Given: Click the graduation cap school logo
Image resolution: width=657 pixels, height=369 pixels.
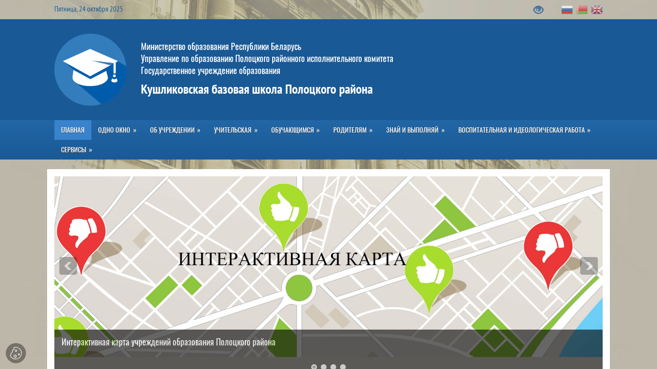Looking at the screenshot, I should tap(90, 70).
